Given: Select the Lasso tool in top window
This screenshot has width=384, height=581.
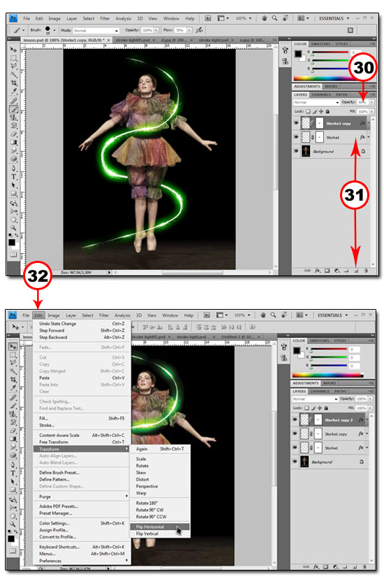Looking at the screenshot, I should tap(14, 66).
